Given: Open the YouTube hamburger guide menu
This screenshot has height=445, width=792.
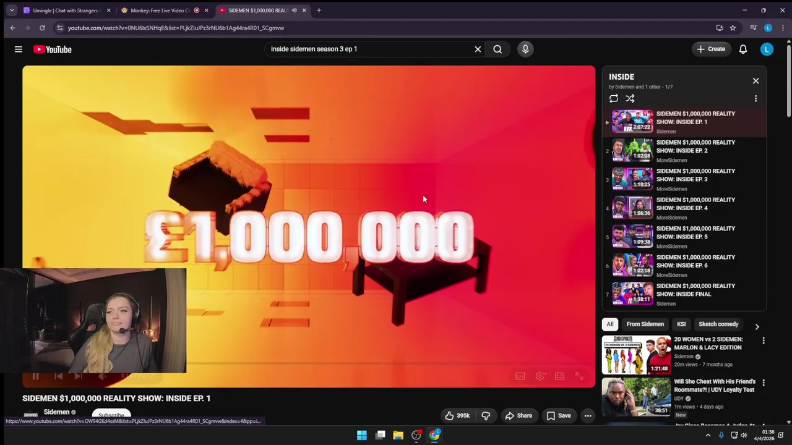Looking at the screenshot, I should click(x=19, y=49).
